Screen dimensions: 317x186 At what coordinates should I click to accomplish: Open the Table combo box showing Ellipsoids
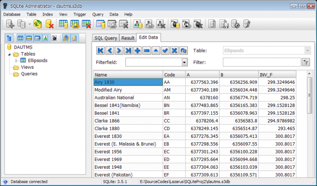(267, 51)
